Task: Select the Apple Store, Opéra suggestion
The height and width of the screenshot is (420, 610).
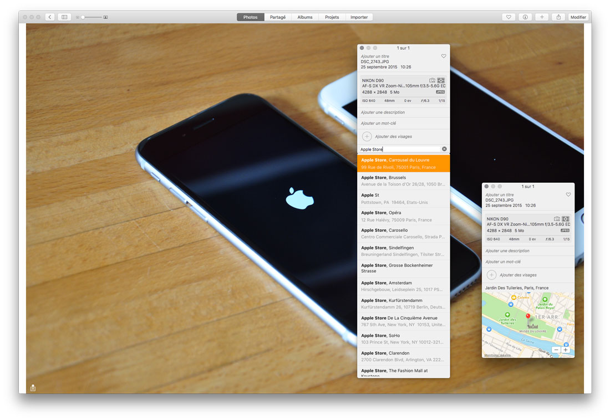Action: point(403,216)
